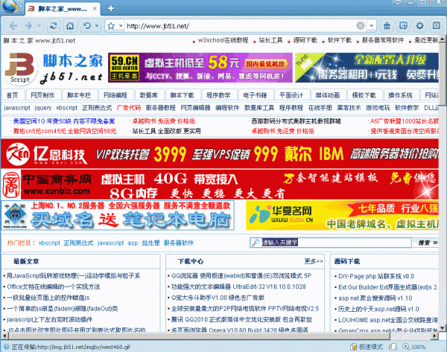Click the red 广告代码 link
The width and height of the screenshot is (447, 352).
click(x=129, y=108)
